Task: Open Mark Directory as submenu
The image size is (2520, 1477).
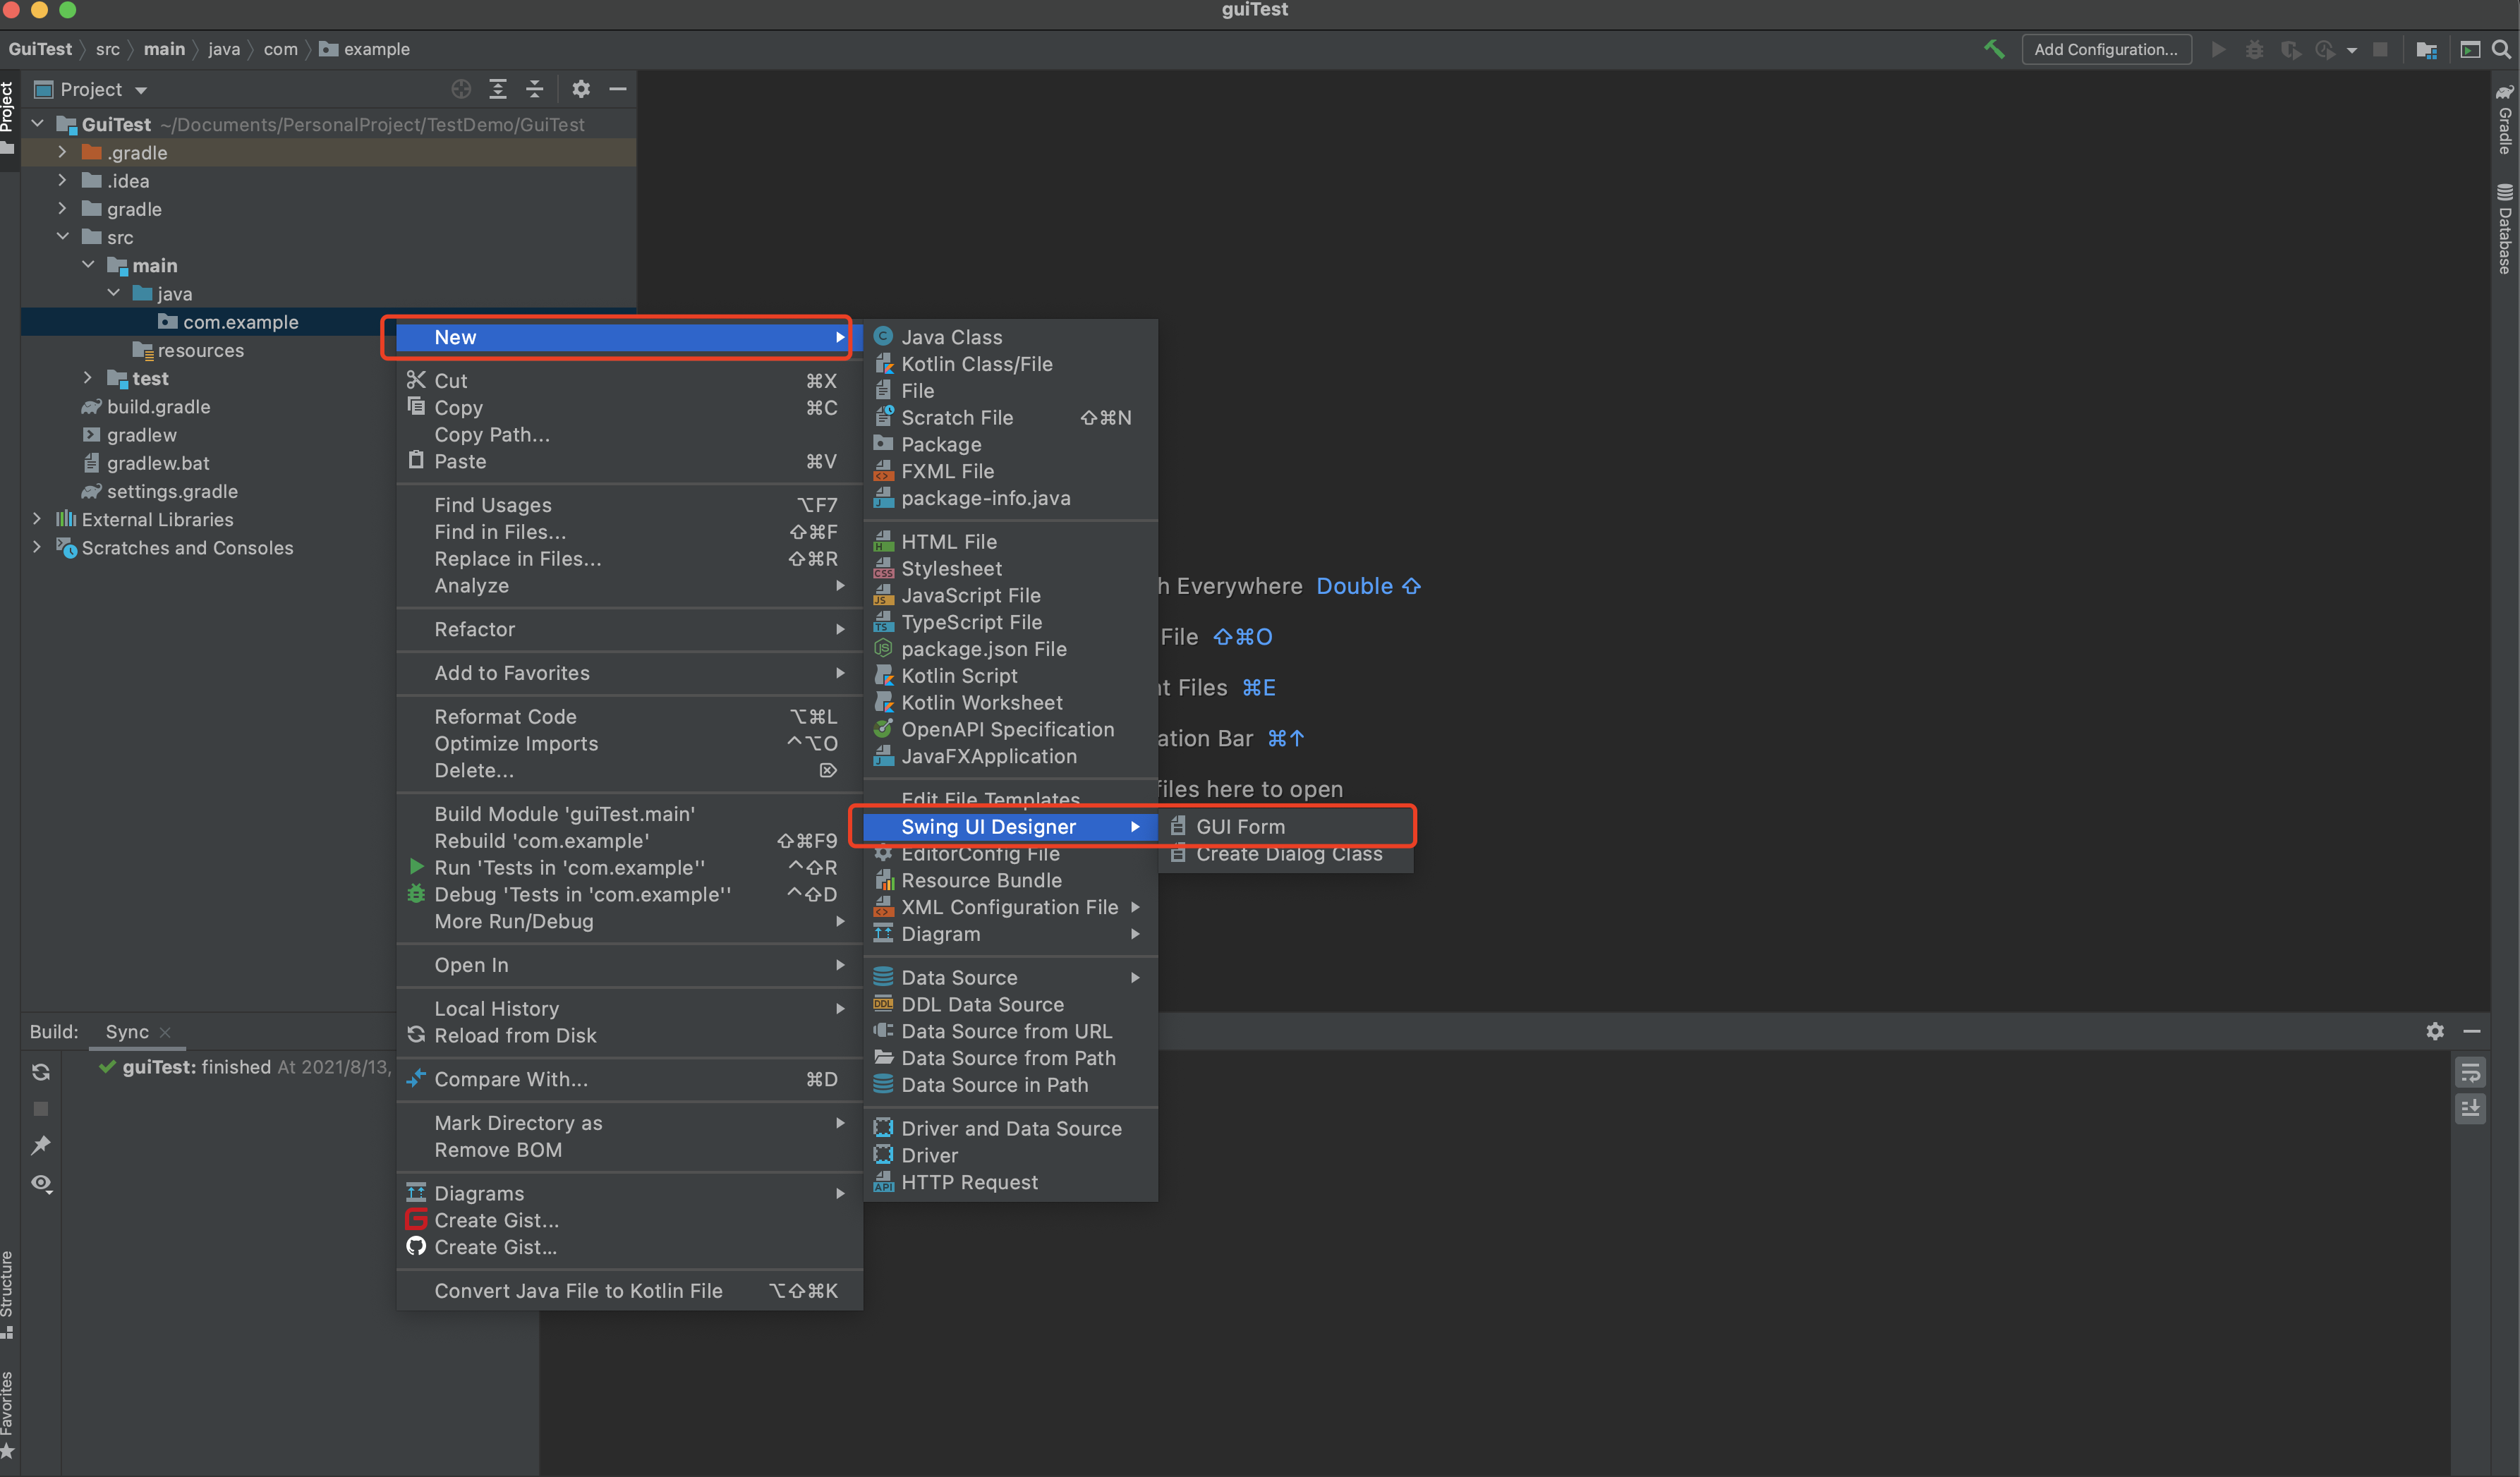Action: click(629, 1123)
